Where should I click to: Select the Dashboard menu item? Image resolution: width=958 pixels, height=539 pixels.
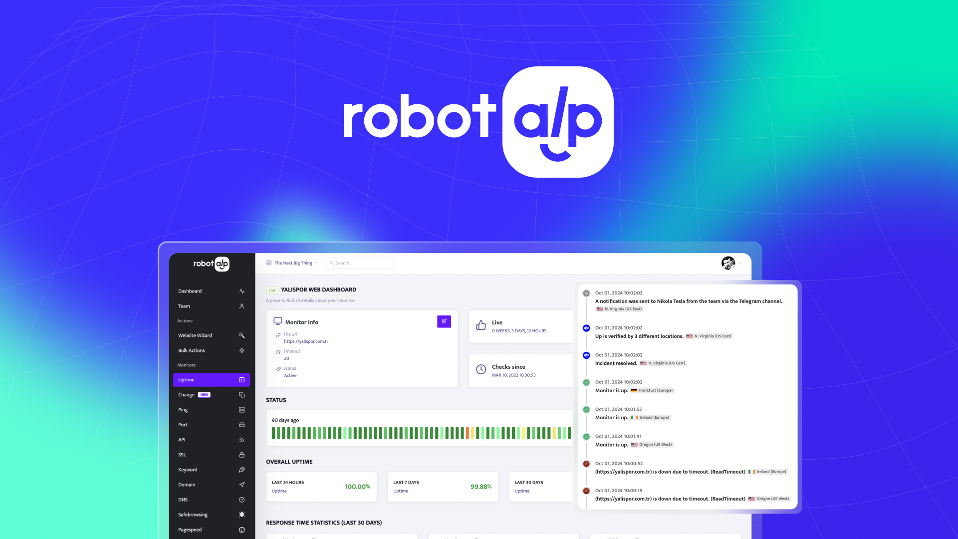[190, 290]
